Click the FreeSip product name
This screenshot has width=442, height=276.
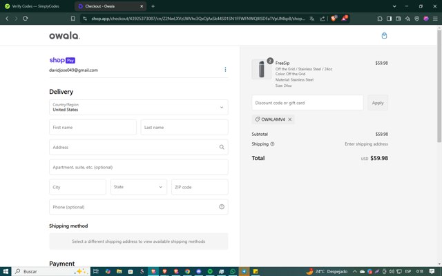tap(282, 63)
